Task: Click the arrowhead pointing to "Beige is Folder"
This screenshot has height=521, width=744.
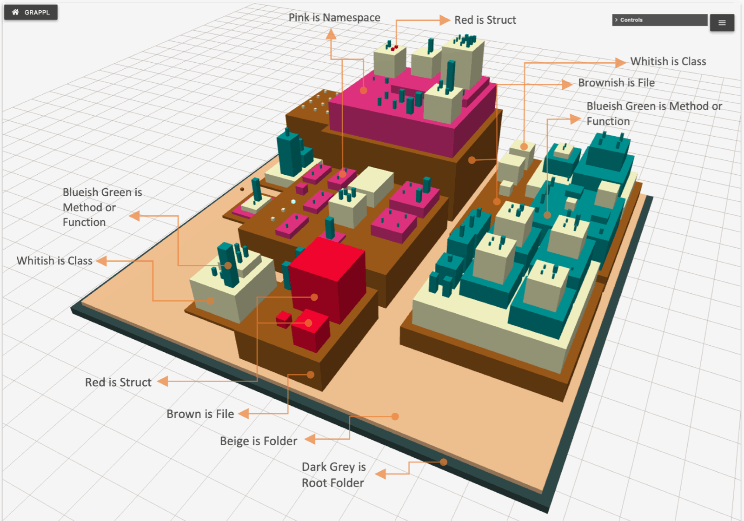Action: 310,439
